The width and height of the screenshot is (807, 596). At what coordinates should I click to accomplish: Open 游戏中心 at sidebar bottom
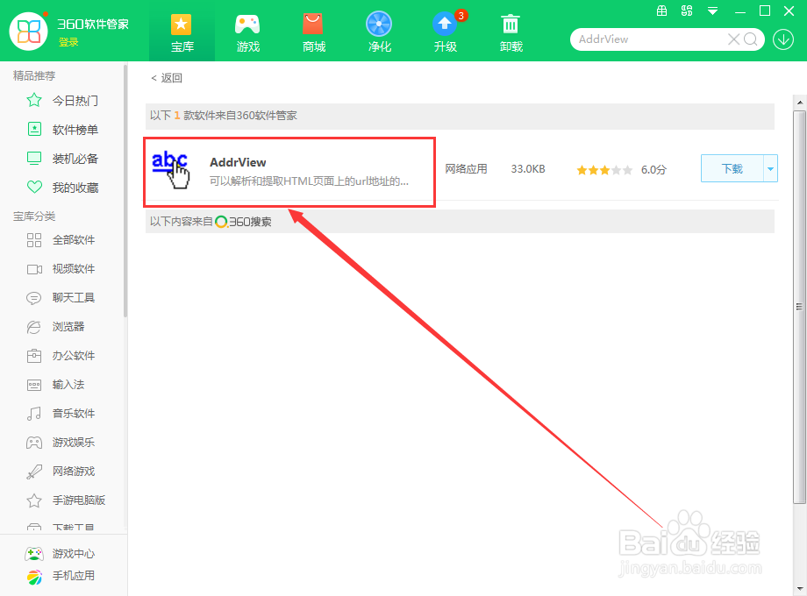click(74, 553)
